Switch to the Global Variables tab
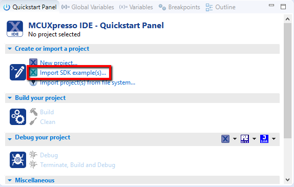The image size is (294, 187). tap(88, 7)
